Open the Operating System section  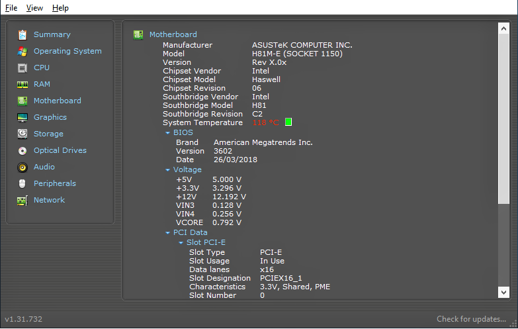67,51
